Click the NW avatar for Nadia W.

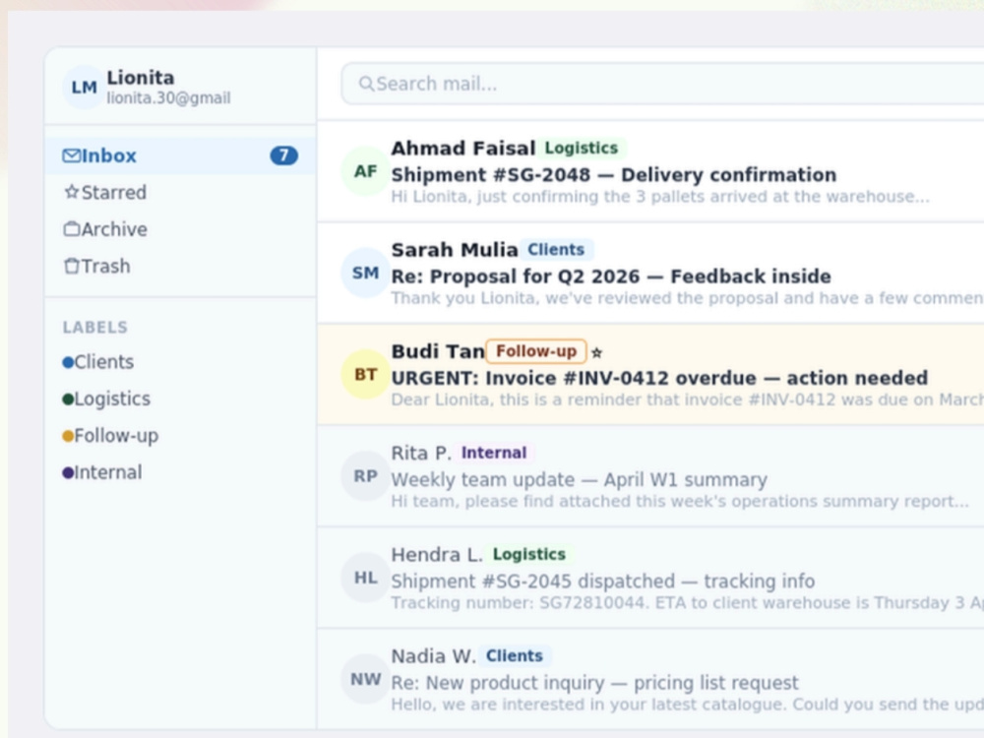(x=365, y=679)
